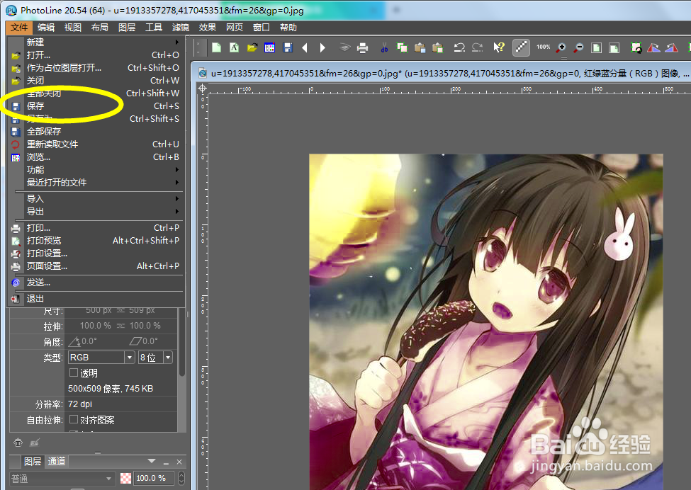Expand the 新建 submenu

[96, 42]
